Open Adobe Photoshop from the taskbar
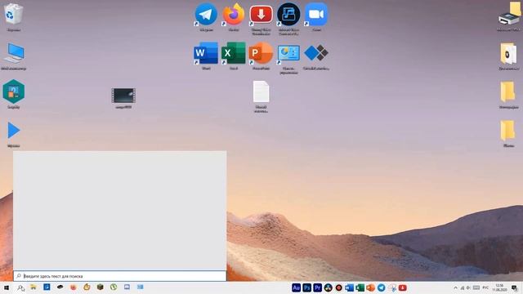Image resolution: width=523 pixels, height=294 pixels. [x=307, y=287]
